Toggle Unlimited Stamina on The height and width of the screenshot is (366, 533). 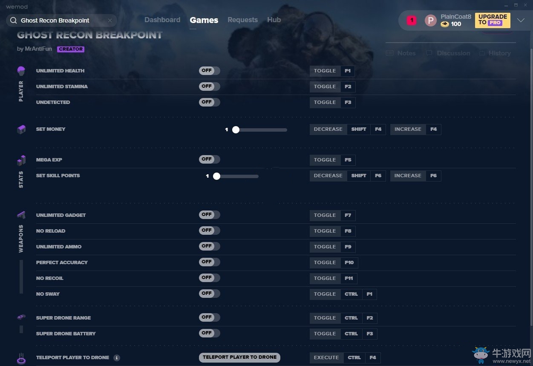[x=209, y=86]
